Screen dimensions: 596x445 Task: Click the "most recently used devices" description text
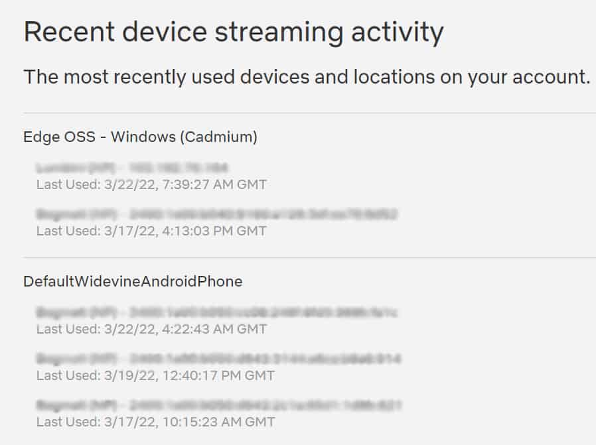[x=307, y=77]
